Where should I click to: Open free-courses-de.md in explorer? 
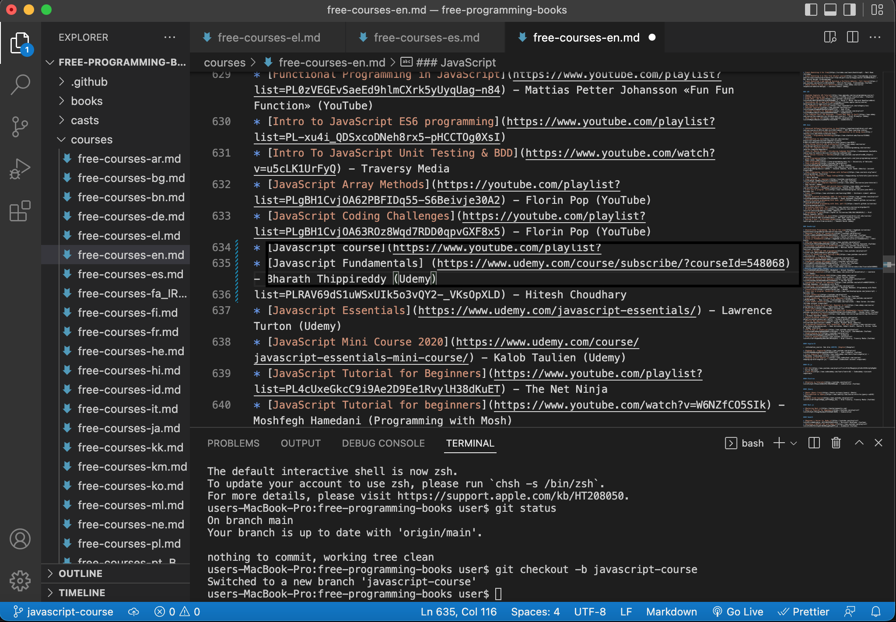coord(116,217)
